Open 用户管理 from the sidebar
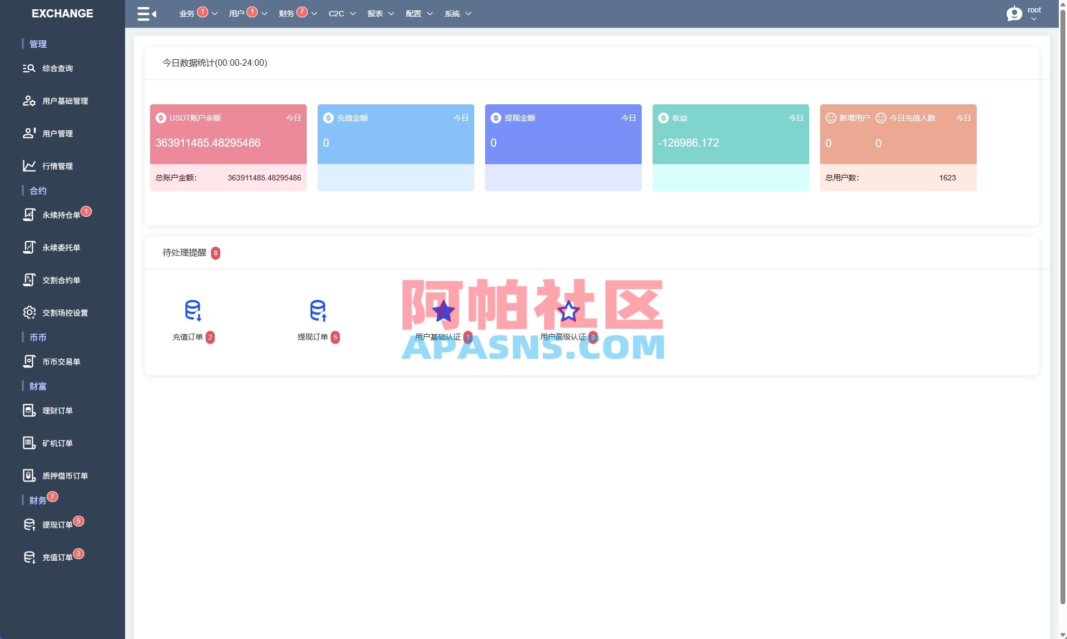The image size is (1067, 639). click(x=57, y=133)
